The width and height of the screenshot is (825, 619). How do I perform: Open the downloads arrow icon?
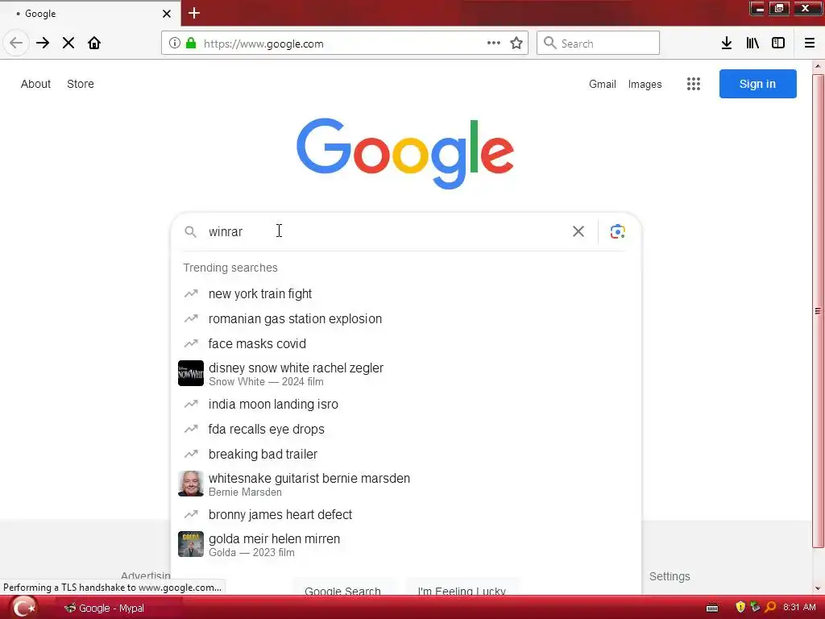coord(727,44)
